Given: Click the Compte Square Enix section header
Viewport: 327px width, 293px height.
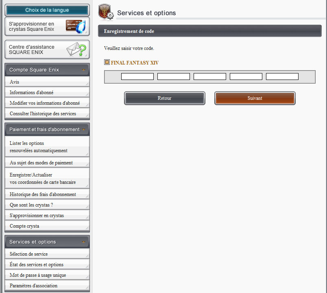Looking at the screenshot, I should coord(47,70).
